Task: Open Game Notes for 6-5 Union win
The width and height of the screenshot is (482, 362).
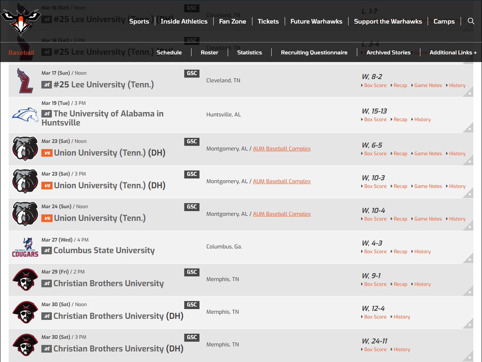Action: 428,153
